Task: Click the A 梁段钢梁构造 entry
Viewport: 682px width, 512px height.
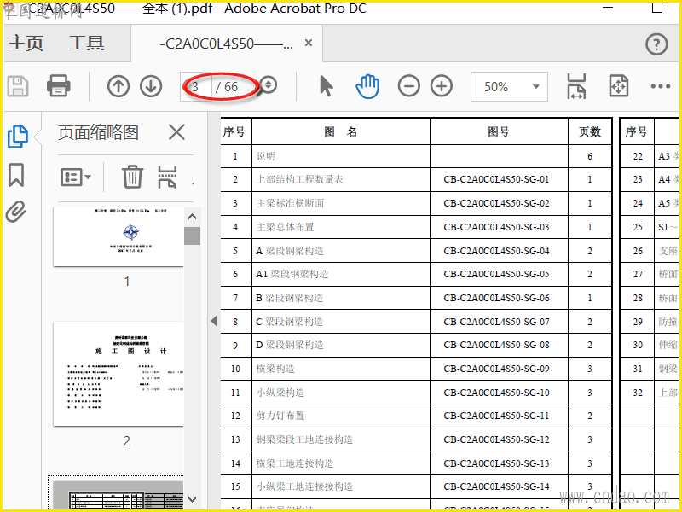Action: 290,251
